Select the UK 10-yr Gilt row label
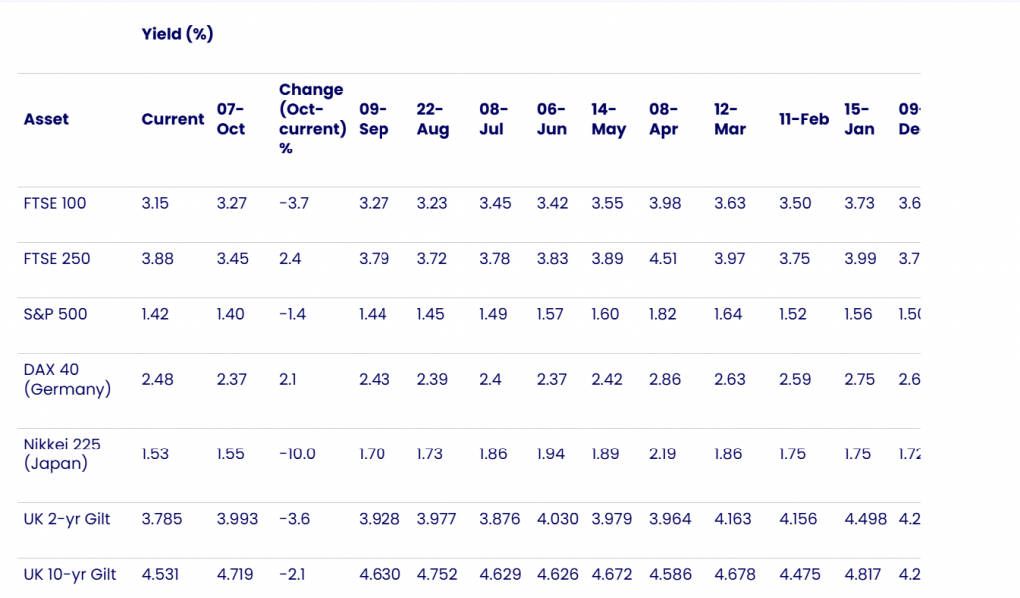 click(x=72, y=574)
